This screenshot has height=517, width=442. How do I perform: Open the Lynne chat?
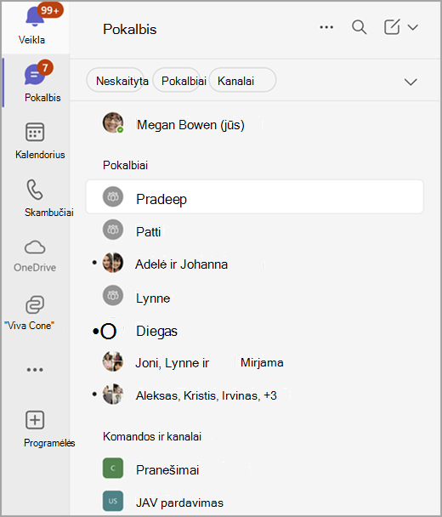(254, 298)
